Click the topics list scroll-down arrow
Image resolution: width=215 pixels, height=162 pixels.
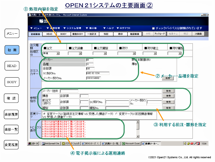click(x=138, y=136)
